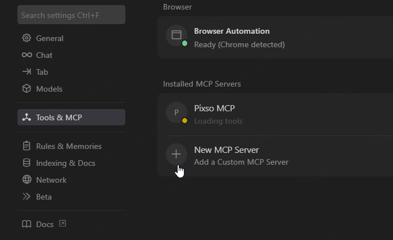
Task: Click the Chat infinity icon
Action: click(26, 55)
